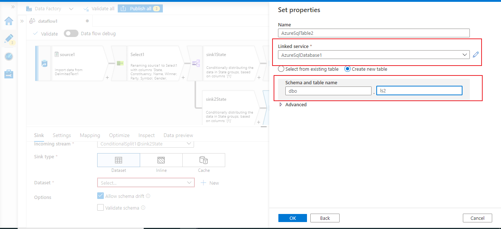This screenshot has height=229, width=501.
Task: Expand the left sidebar double chevron
Action: (13, 7)
